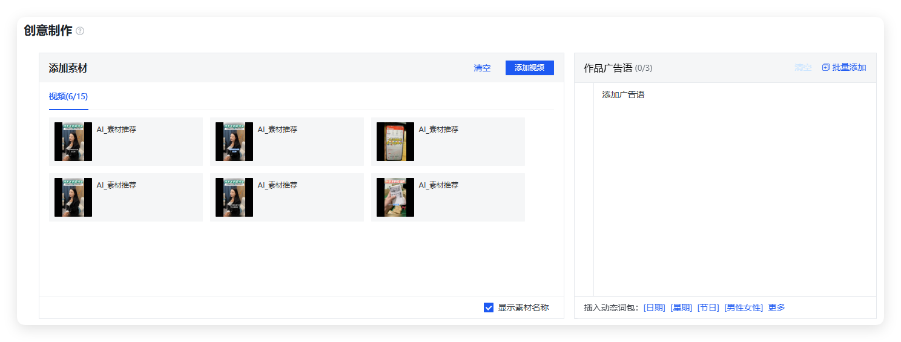The height and width of the screenshot is (342, 901).
Task: Select the phone screen video thumbnail
Action: point(395,142)
